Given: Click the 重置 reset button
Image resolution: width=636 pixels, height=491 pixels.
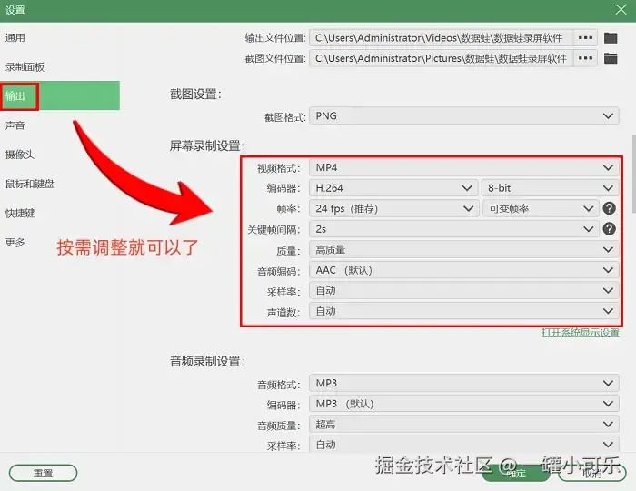Looking at the screenshot, I should pyautogui.click(x=43, y=473).
